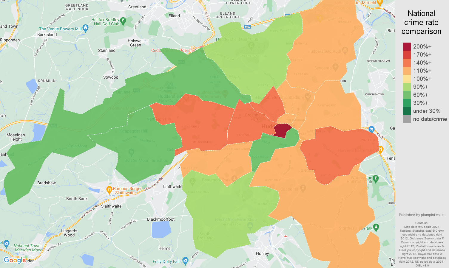449x268 pixels.
Task: Click the Lingards Wood label
Action: [69, 233]
